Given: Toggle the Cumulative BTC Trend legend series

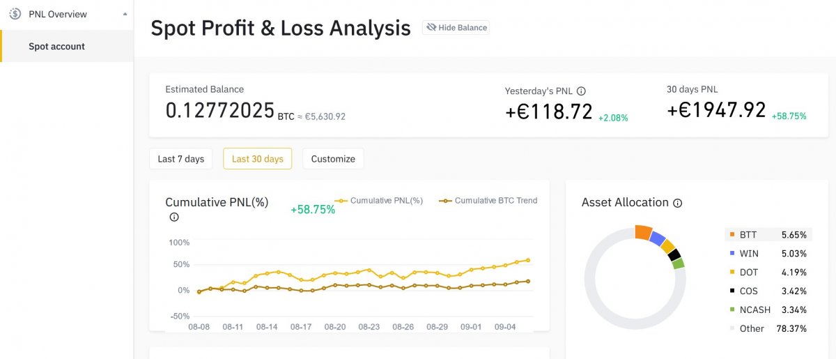Looking at the screenshot, I should [488, 201].
